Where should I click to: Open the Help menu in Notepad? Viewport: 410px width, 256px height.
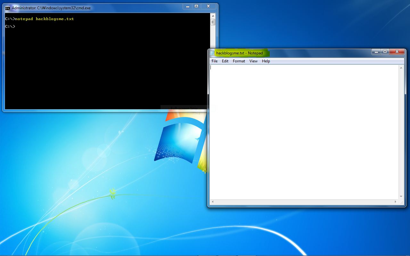[266, 61]
